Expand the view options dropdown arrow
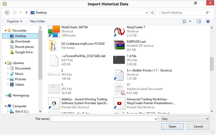The width and height of the screenshot is (216, 135). [x=190, y=21]
